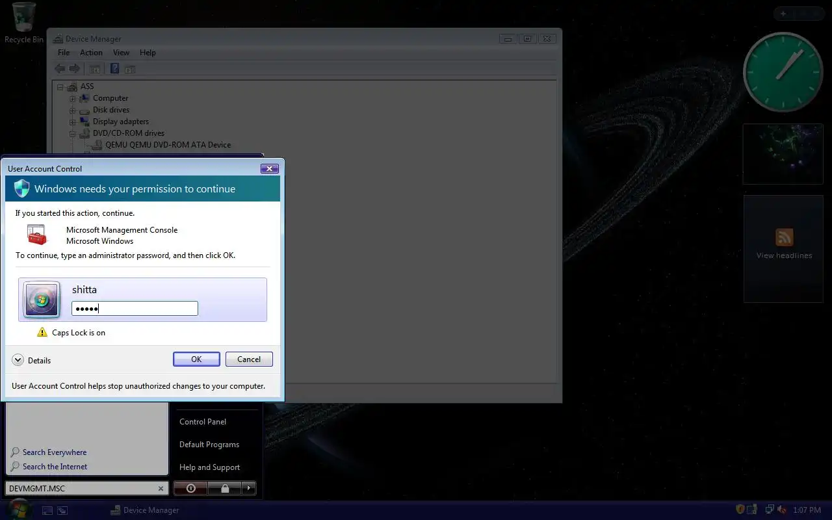Open Default Programs from Start menu
Screen dimensions: 832x520
pos(209,445)
